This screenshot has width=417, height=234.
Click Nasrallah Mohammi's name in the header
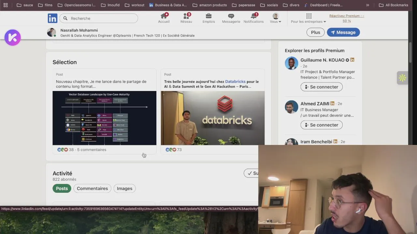pos(79,30)
